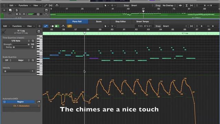Click the Time Quantize Q button

pos(33,41)
